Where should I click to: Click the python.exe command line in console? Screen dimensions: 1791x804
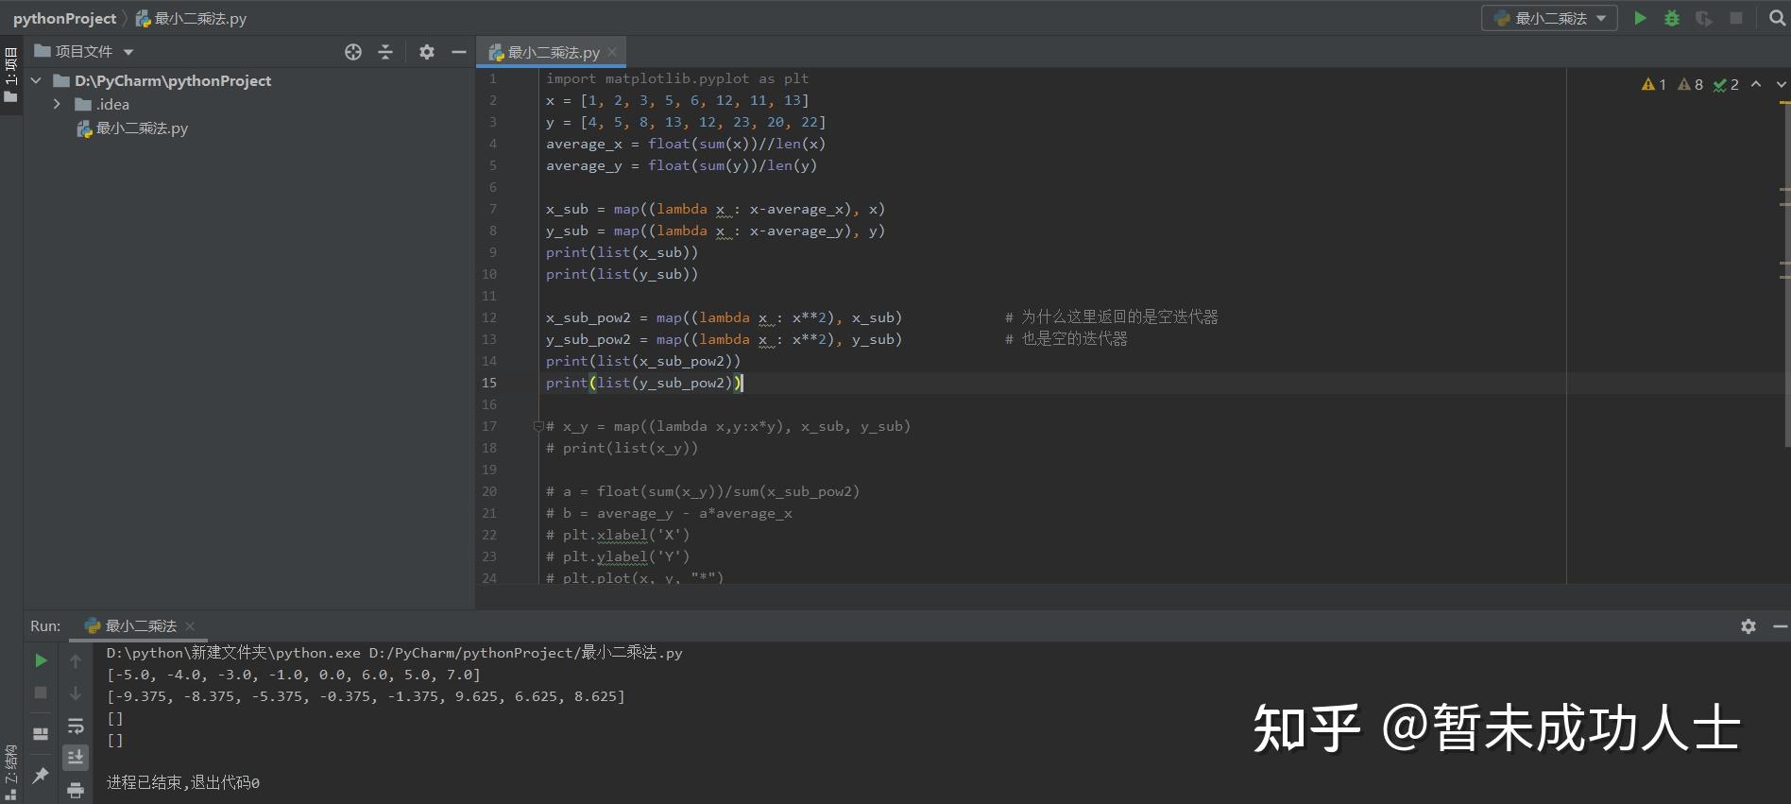click(x=394, y=653)
